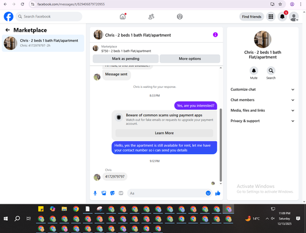The height and width of the screenshot is (233, 306).
Task: Click the Search Facebook field
Action: coord(49,16)
